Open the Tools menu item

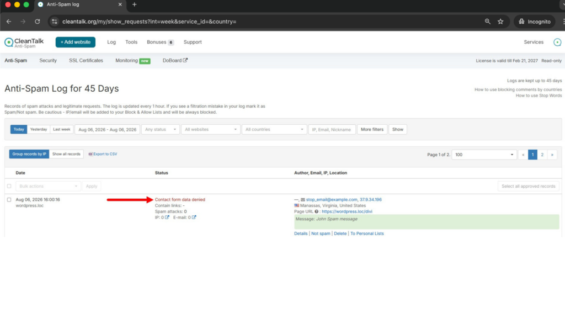[131, 42]
